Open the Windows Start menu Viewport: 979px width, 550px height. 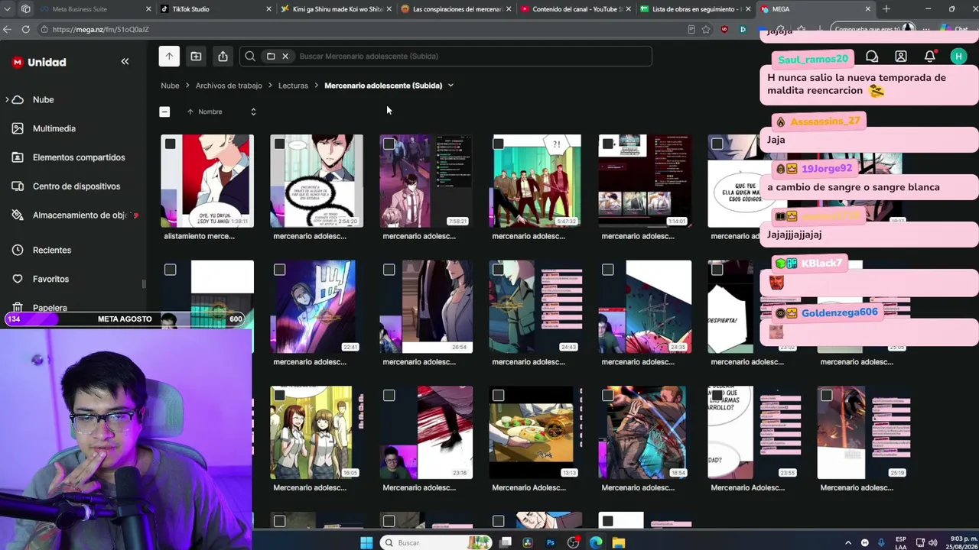tap(366, 542)
